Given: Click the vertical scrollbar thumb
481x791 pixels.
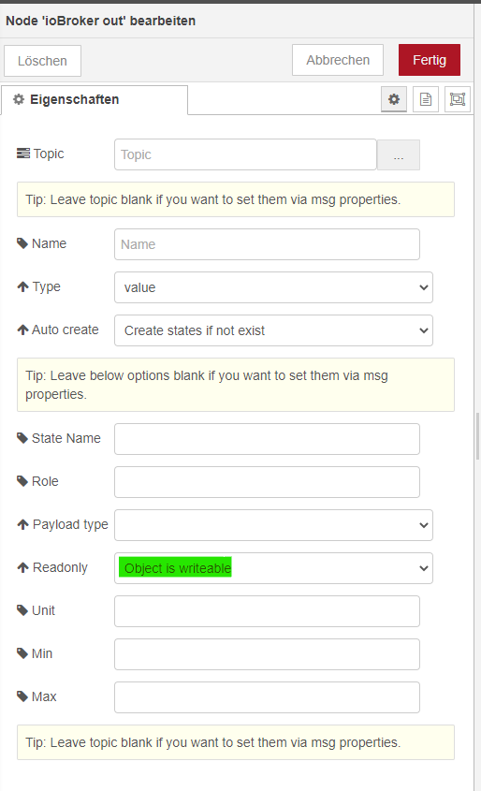Looking at the screenshot, I should tap(477, 436).
